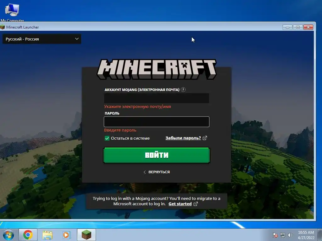Open the Забыли пароль? link
This screenshot has width=322, height=241.
click(x=183, y=138)
